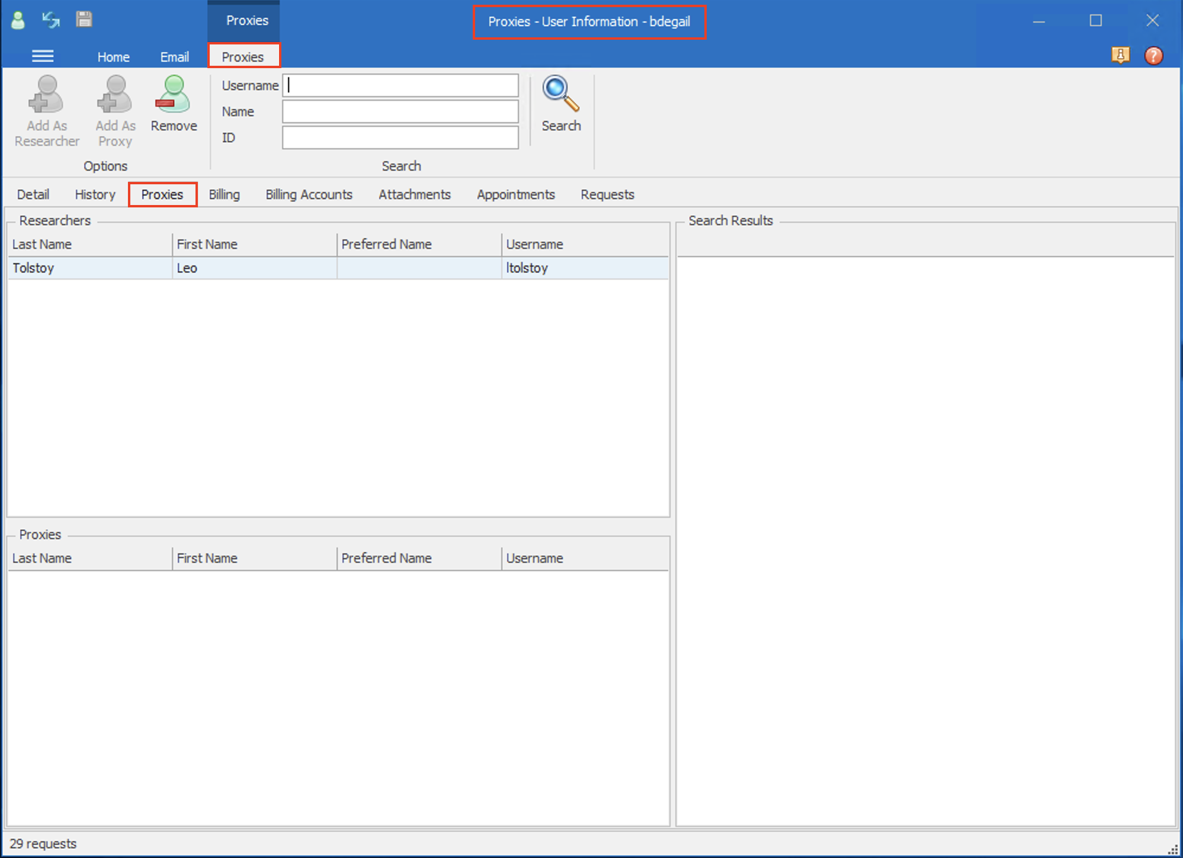Open the hamburger application menu
Screen dimensions: 1183x858
[x=42, y=56]
